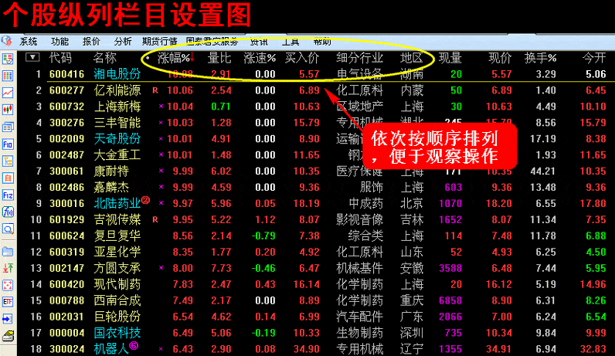This screenshot has height=356, width=615.
Task: Click the 自 self-selected stocks icon
Action: point(8,178)
